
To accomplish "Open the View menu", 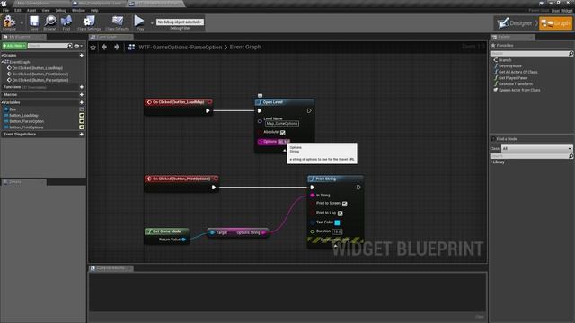I will click(46, 10).
